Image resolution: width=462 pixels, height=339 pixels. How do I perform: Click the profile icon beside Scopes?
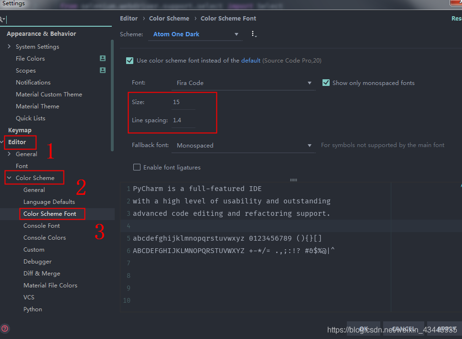[103, 70]
